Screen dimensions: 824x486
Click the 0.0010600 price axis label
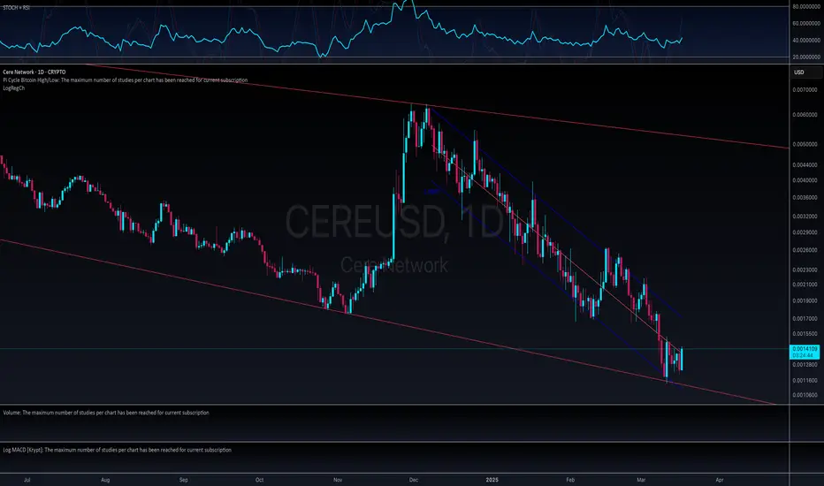(805, 395)
